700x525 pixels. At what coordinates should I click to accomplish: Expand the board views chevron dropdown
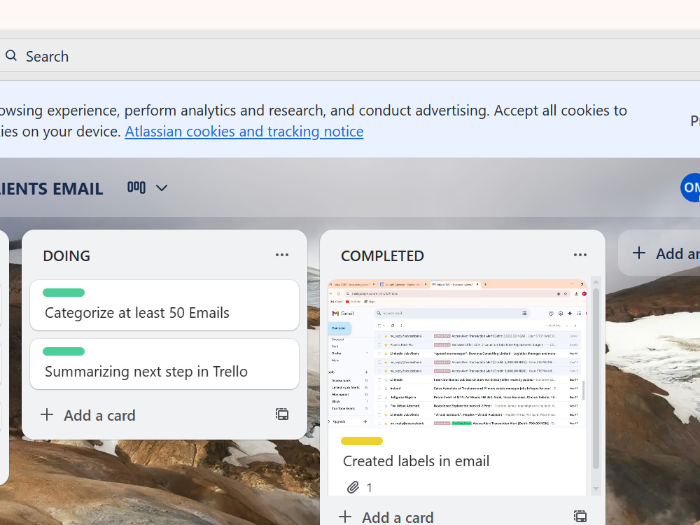click(162, 188)
